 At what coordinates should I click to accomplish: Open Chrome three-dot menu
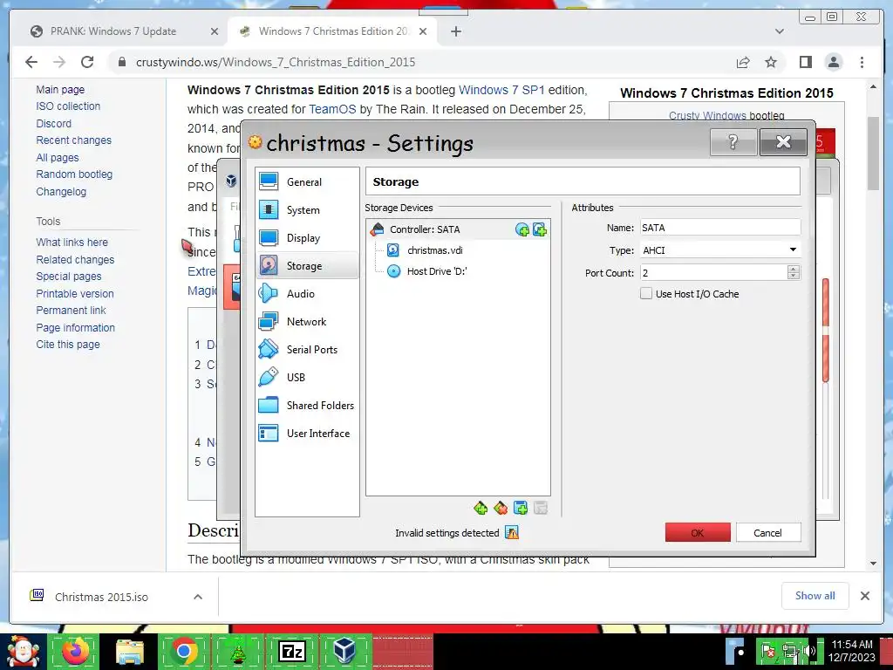click(x=862, y=62)
